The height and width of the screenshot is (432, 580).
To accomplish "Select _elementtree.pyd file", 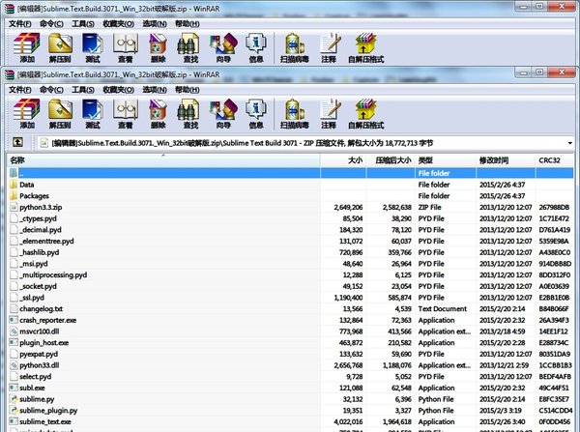I will tap(291, 241).
